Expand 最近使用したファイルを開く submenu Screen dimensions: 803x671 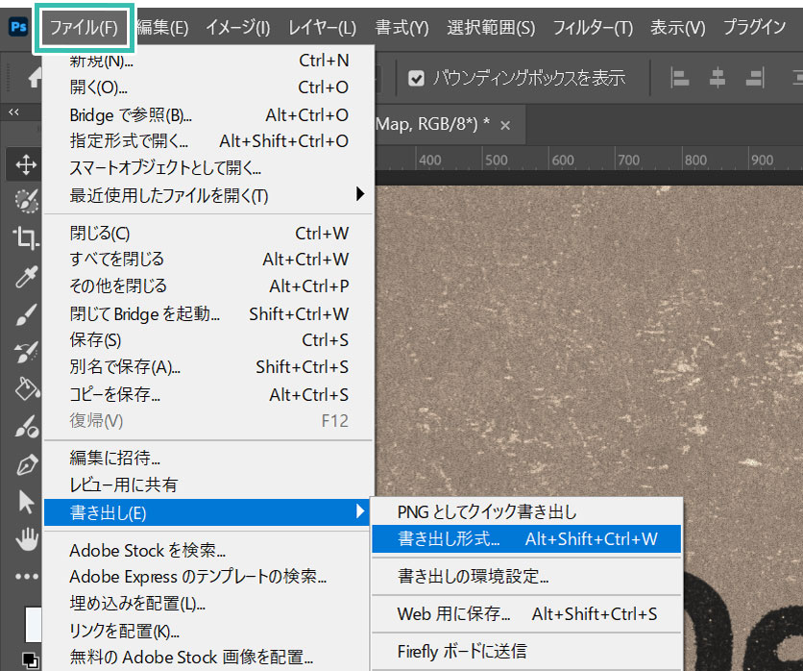point(209,195)
